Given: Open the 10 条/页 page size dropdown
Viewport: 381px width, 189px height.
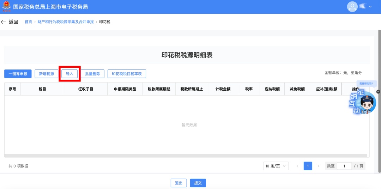Looking at the screenshot, I should (x=276, y=166).
